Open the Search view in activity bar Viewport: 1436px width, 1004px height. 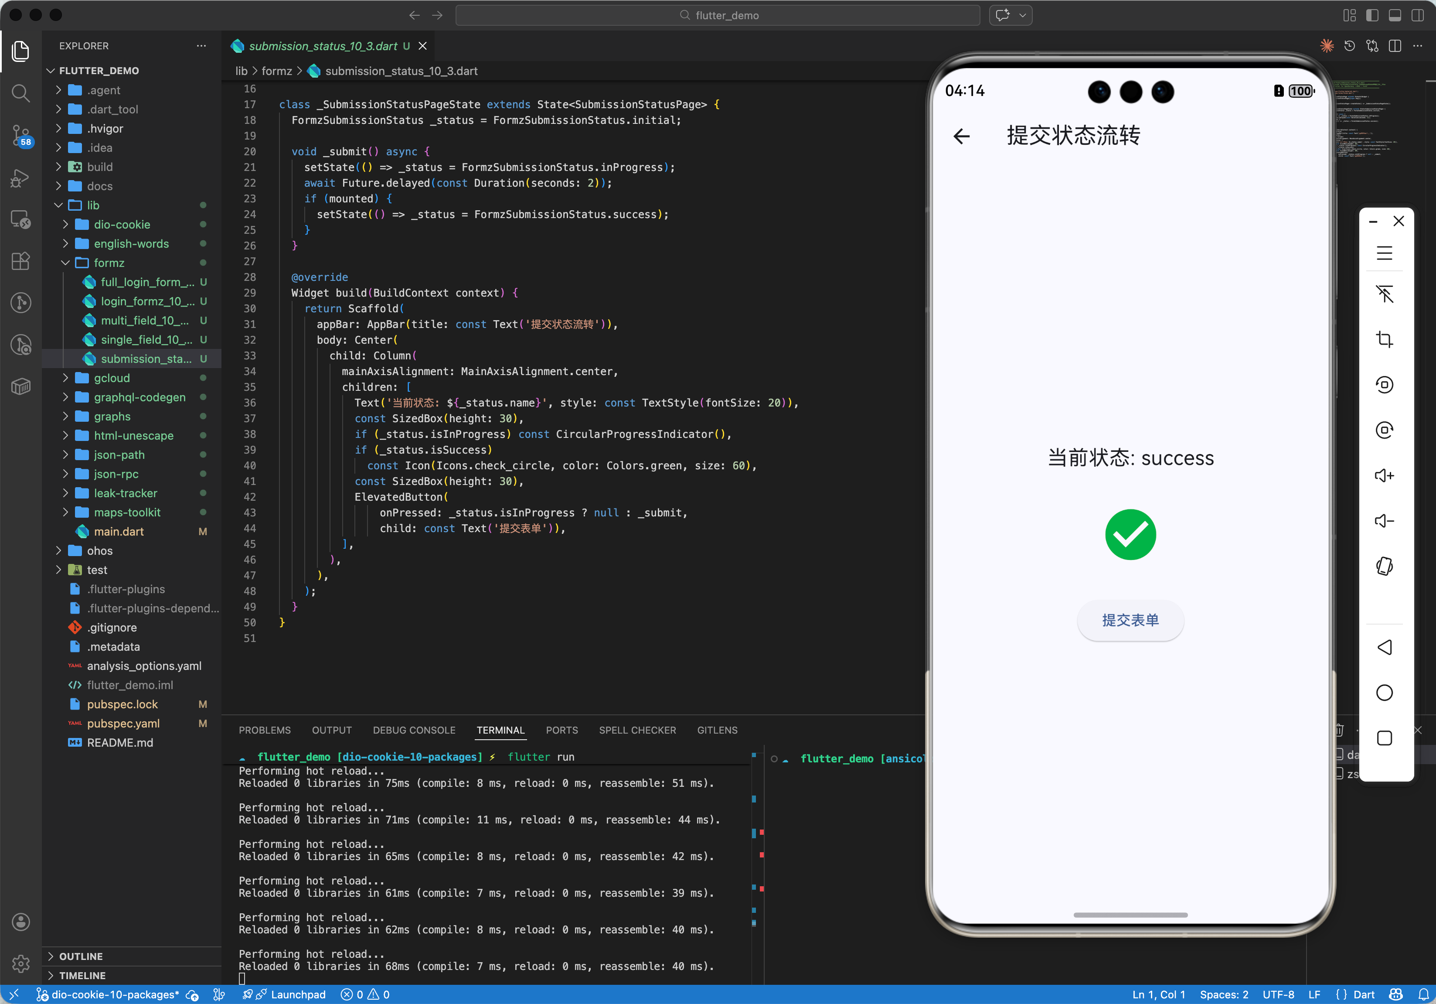[20, 93]
